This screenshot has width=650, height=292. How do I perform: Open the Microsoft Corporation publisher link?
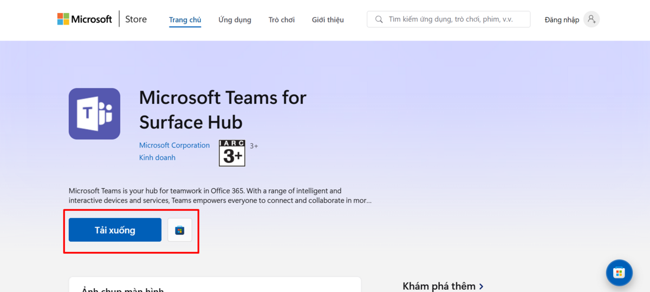point(174,145)
